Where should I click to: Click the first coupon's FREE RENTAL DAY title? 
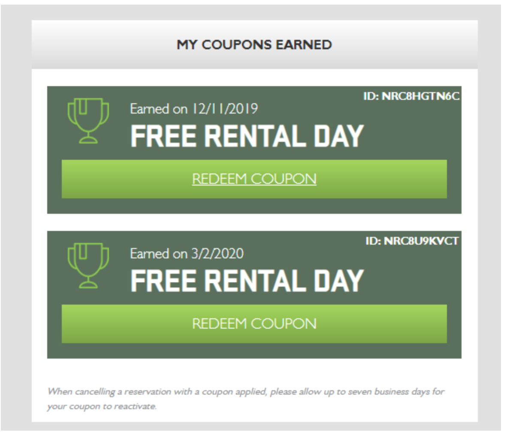tap(247, 136)
